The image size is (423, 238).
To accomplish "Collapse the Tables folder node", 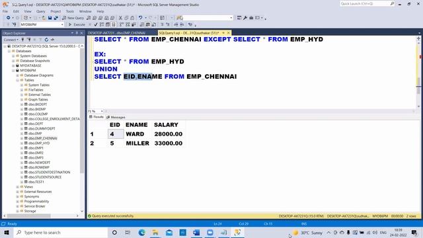I will (18, 80).
